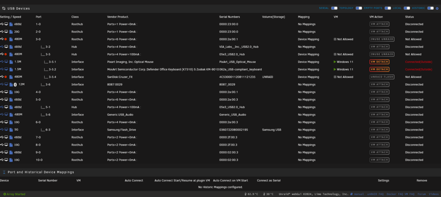Click VM ATTACH for port 1-0
Screen dimensions: 441x197
pos(379,24)
